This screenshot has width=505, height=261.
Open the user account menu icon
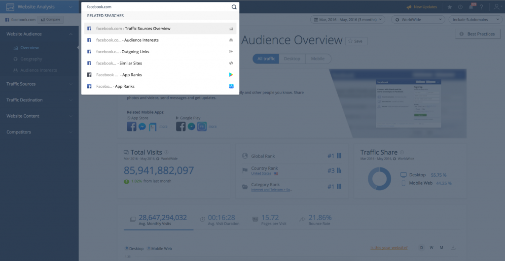[x=497, y=7]
